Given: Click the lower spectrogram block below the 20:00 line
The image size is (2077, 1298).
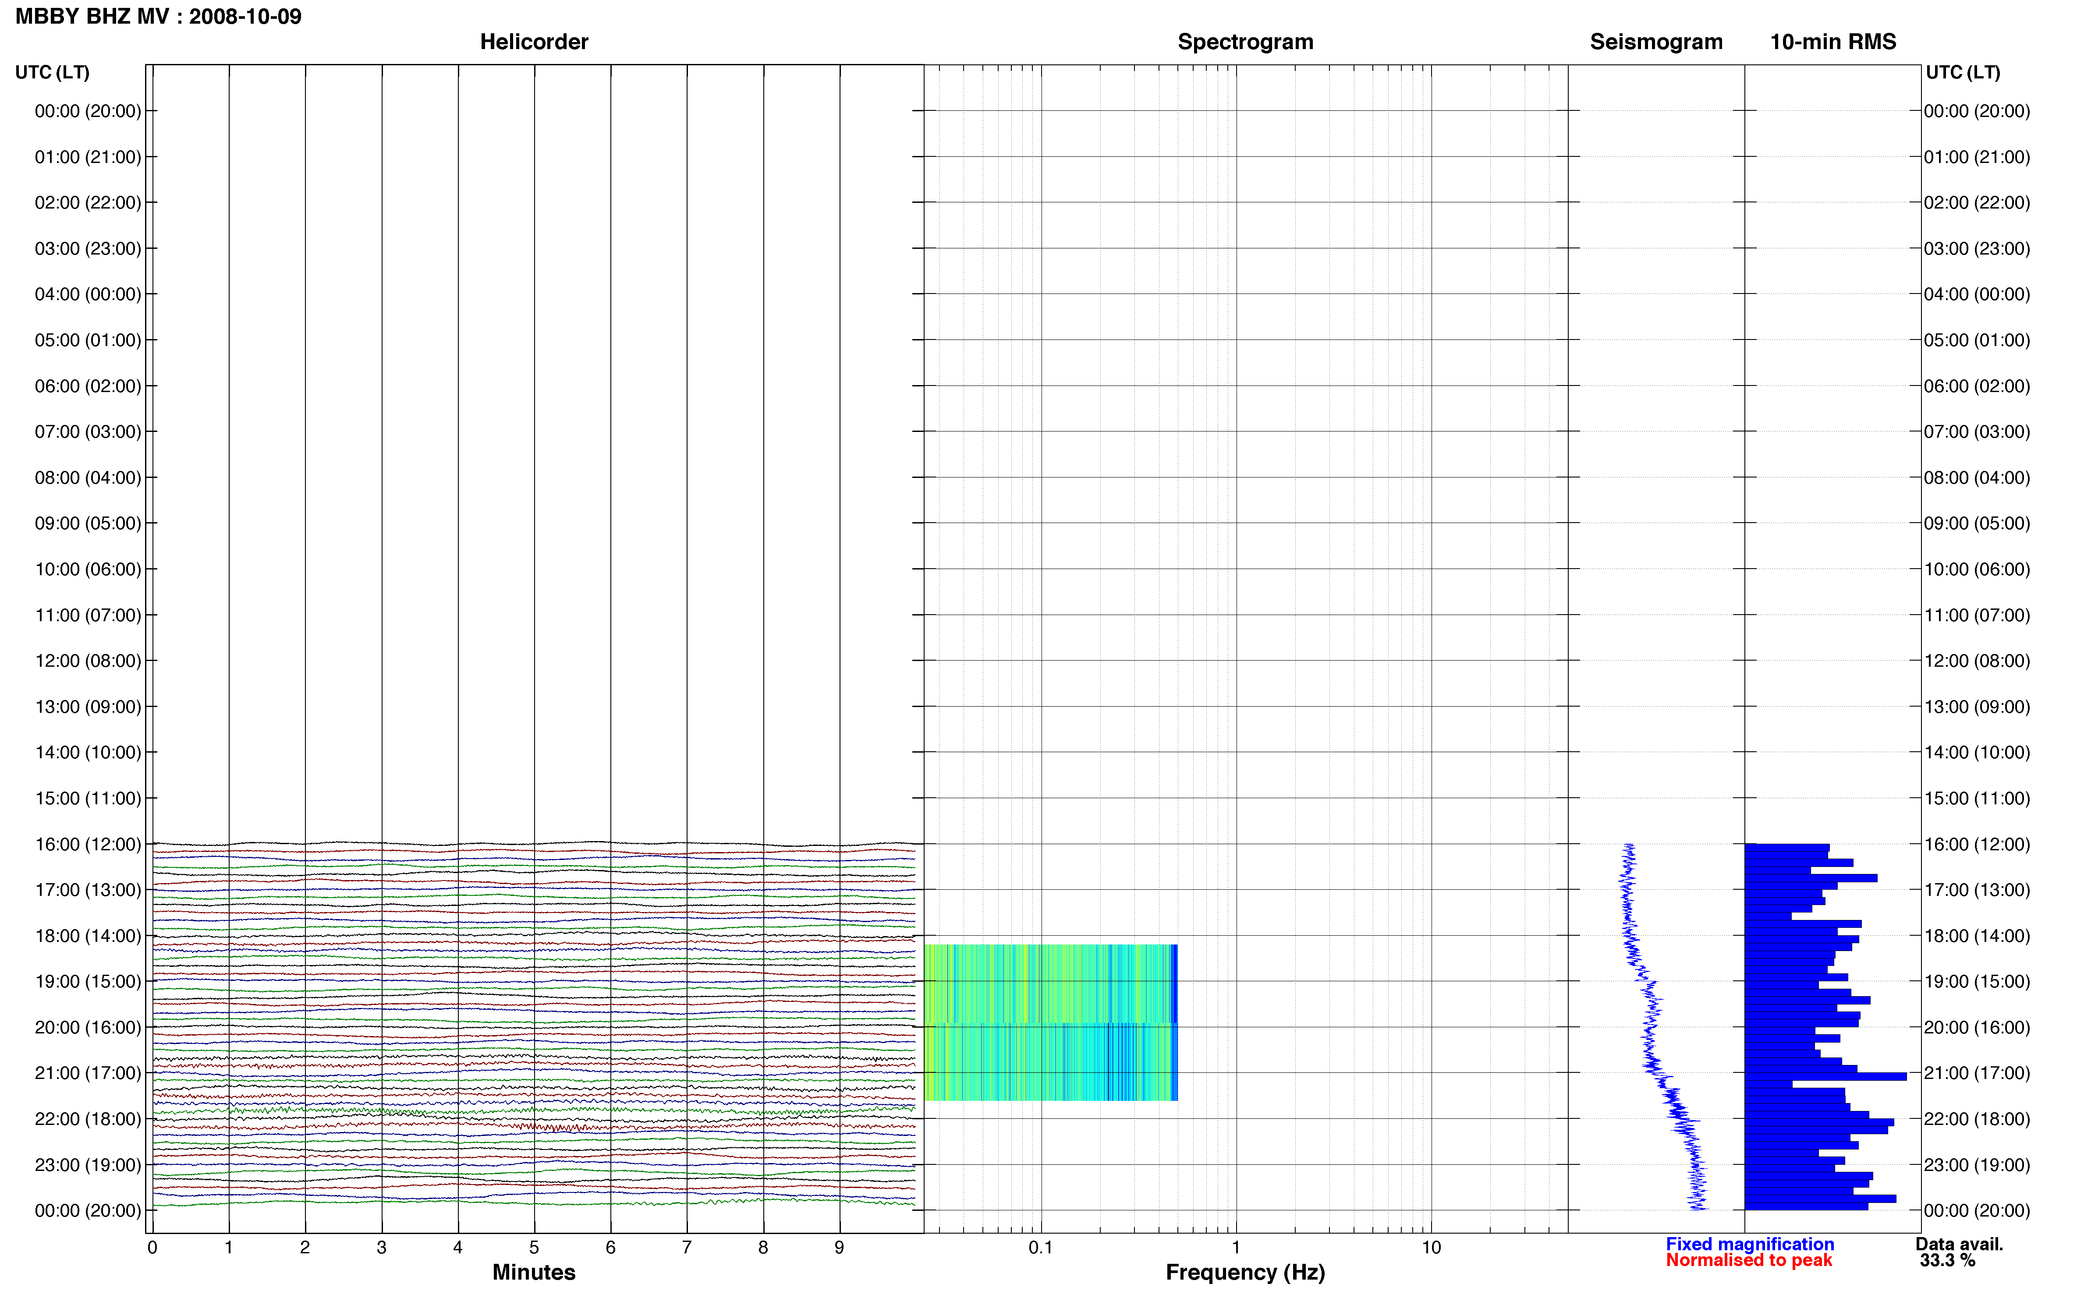Looking at the screenshot, I should point(1051,1062).
